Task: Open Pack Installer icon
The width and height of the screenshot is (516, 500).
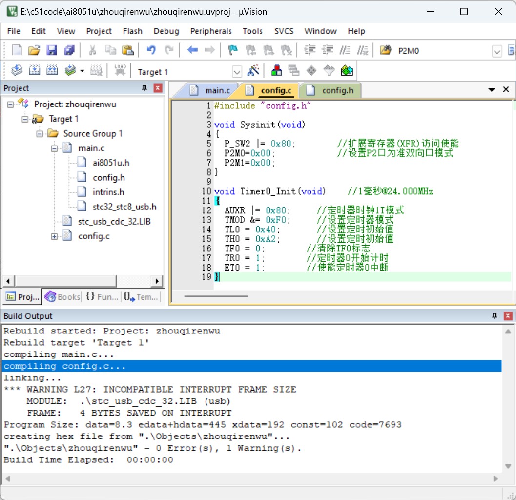Action: pyautogui.click(x=347, y=70)
